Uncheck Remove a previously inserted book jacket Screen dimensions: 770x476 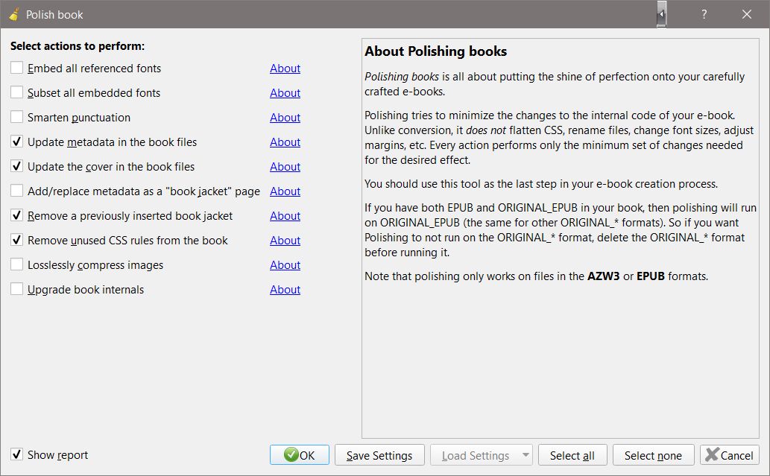coord(17,216)
